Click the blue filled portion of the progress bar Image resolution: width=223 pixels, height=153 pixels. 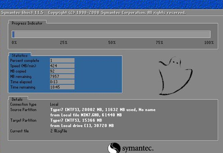pos(14,34)
